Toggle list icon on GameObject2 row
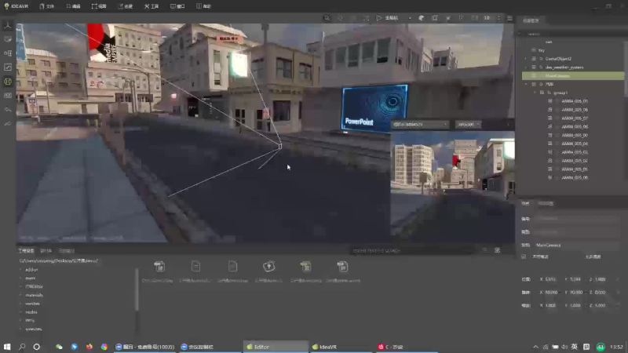This screenshot has width=628, height=353. [534, 59]
